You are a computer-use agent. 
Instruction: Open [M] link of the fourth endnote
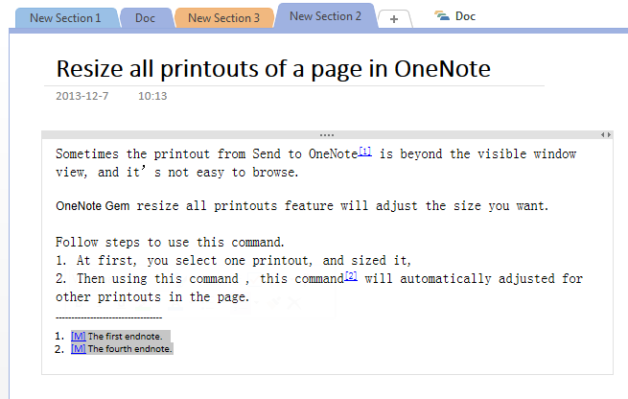(79, 348)
